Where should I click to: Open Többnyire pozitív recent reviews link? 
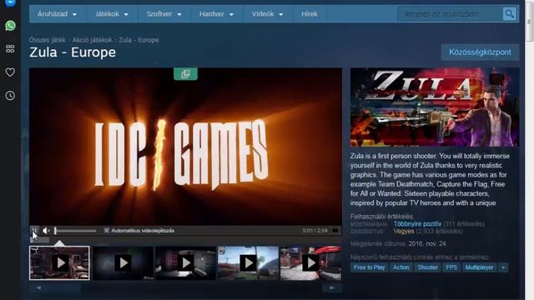417,224
